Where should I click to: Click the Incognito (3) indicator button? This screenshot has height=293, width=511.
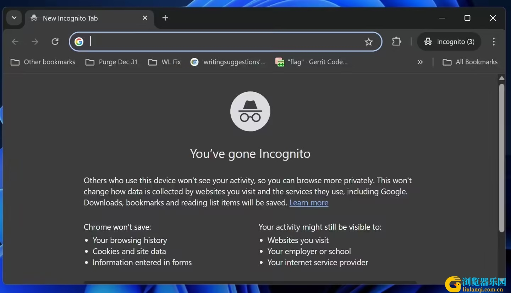[x=449, y=41]
